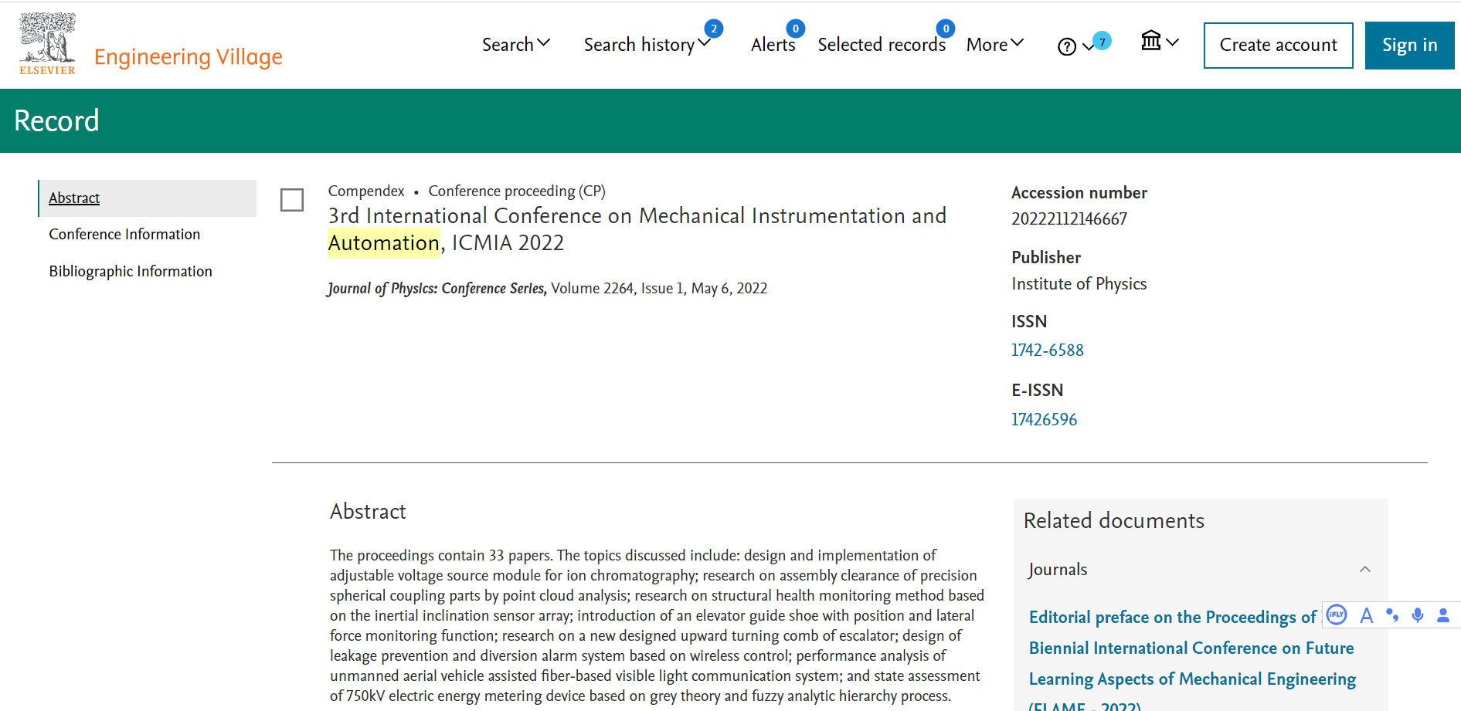
Task: Click the highlighted word Automation in title
Action: point(384,243)
